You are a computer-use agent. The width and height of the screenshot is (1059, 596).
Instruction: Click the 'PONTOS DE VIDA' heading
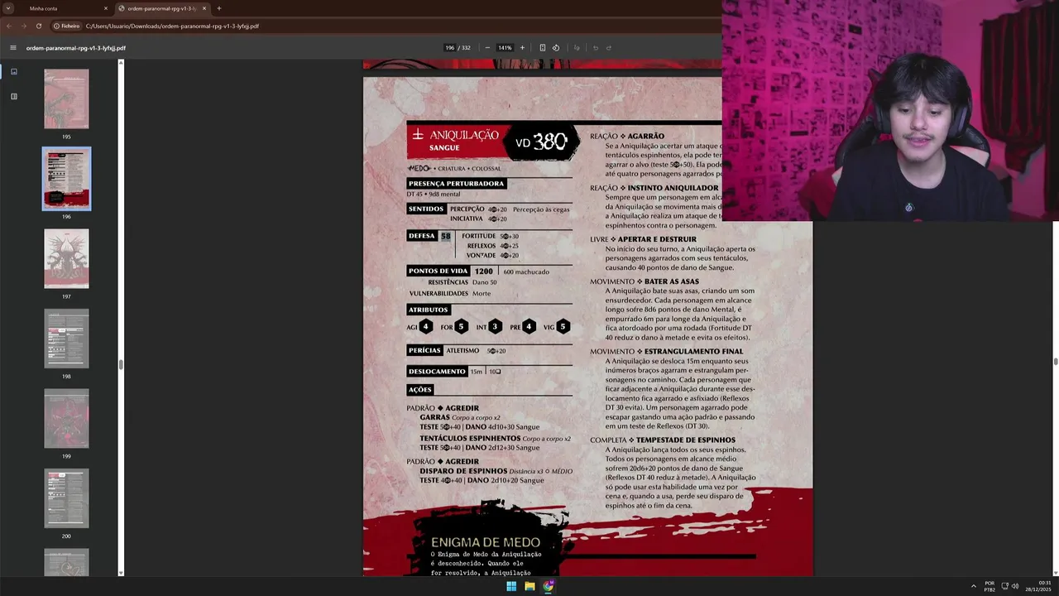point(438,271)
